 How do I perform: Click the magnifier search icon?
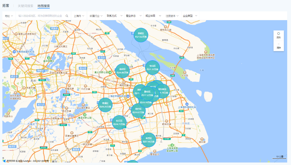[x=67, y=16]
